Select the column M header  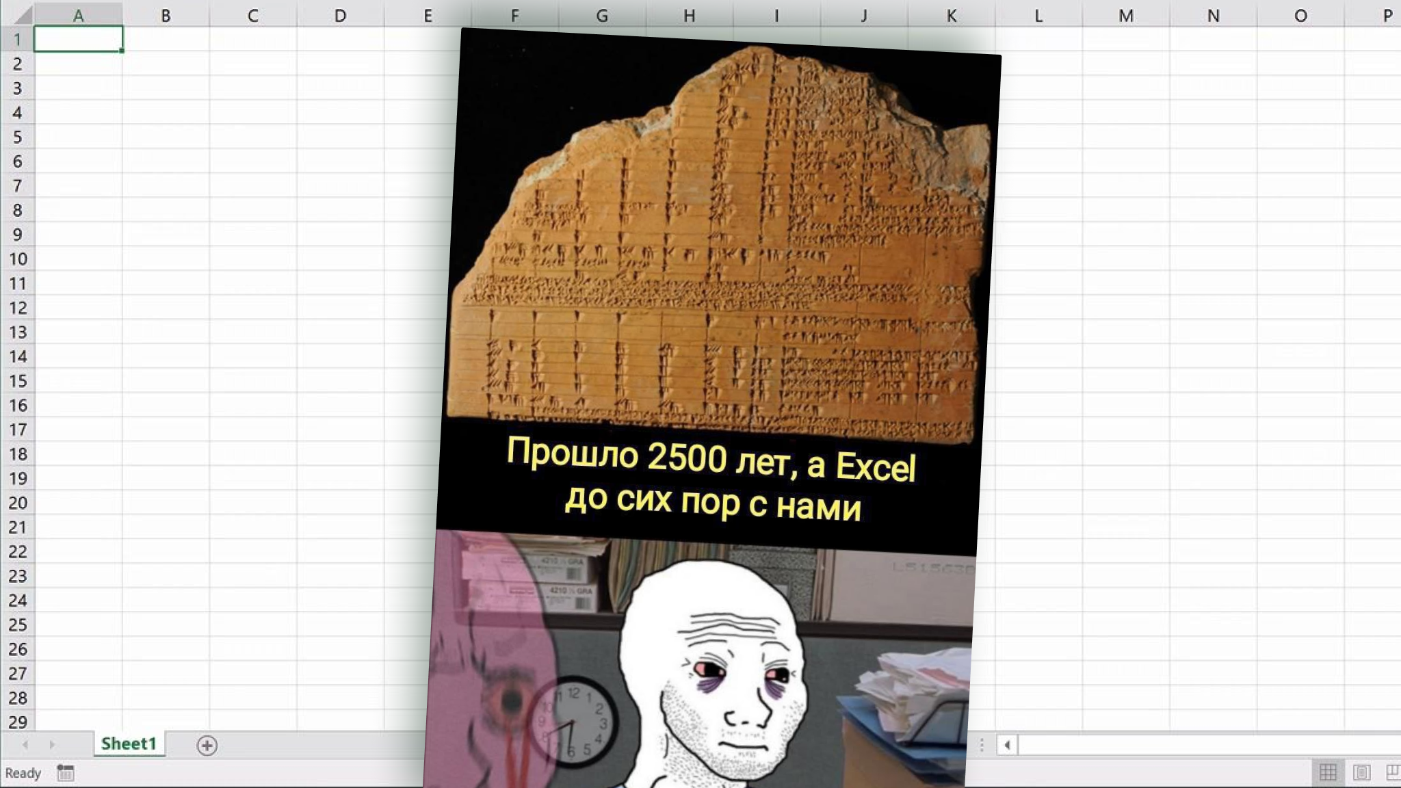(x=1125, y=15)
